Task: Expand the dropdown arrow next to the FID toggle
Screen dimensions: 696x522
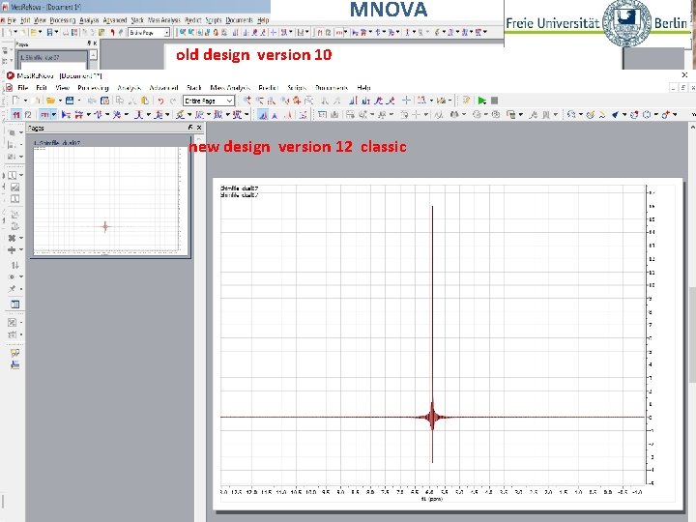Action: [x=54, y=115]
